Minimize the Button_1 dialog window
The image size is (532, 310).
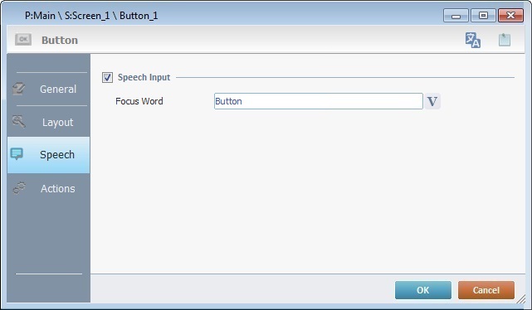pos(456,16)
